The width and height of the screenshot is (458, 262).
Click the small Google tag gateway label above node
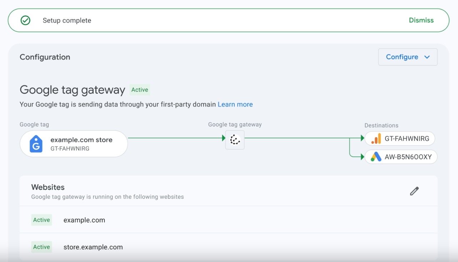[235, 125]
